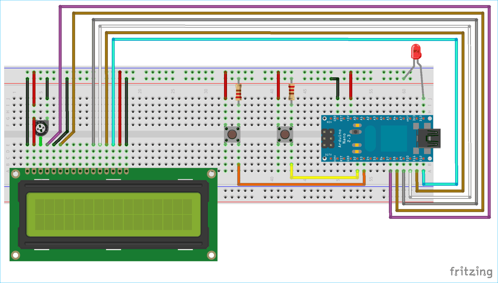Click the A0 analog pin label
Screen dimensions: 498x283
click(355, 118)
